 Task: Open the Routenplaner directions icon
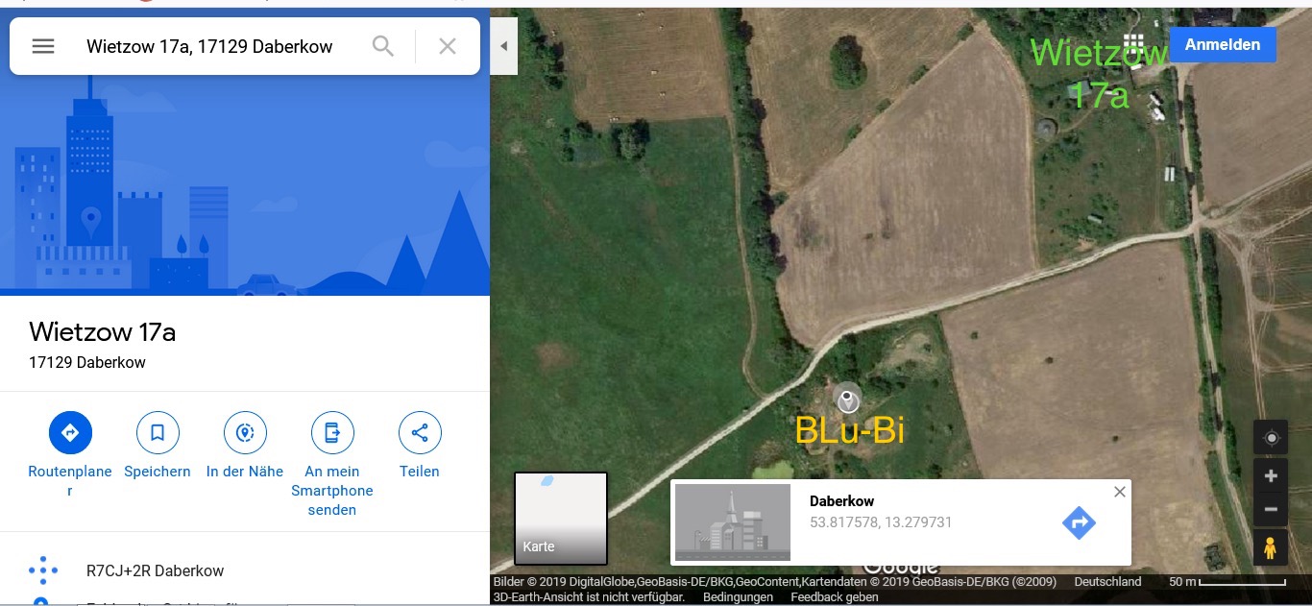coord(70,433)
